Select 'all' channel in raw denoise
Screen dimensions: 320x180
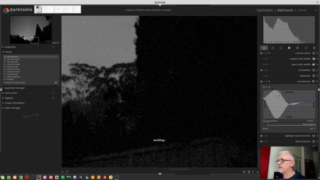point(264,87)
